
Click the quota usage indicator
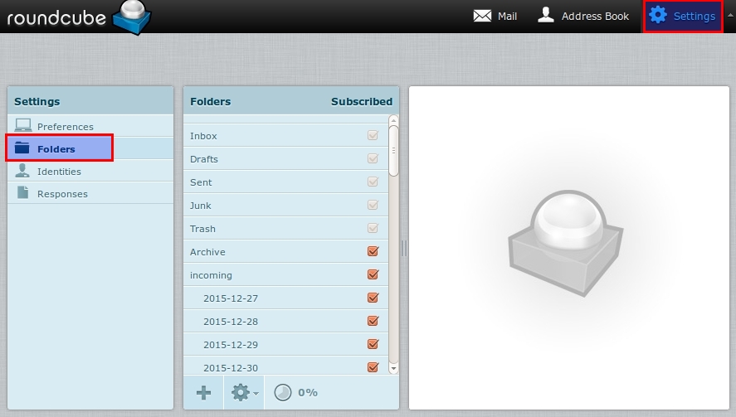click(x=283, y=392)
